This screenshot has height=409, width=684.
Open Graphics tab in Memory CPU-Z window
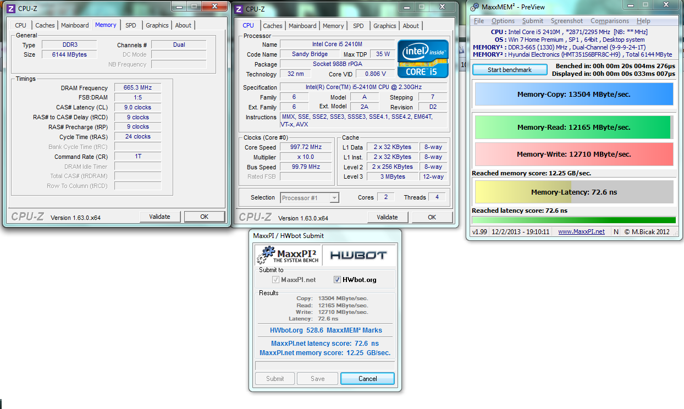tap(157, 25)
